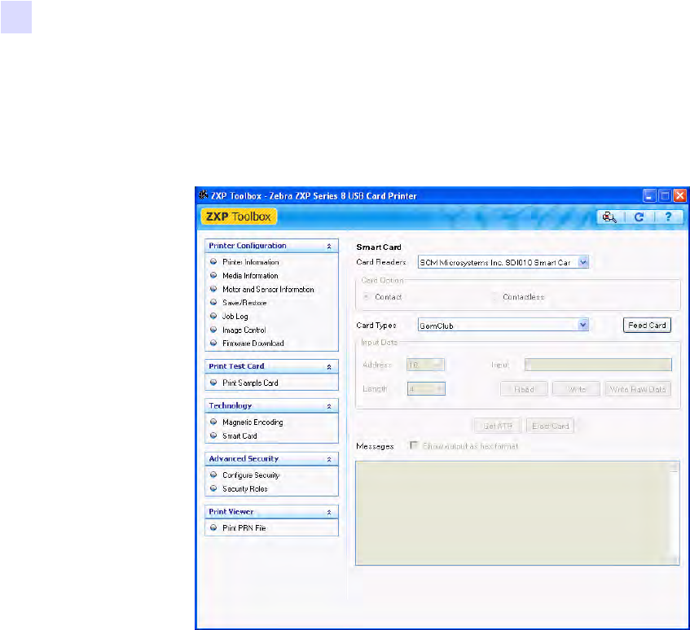Click the Read button

pyautogui.click(x=524, y=389)
